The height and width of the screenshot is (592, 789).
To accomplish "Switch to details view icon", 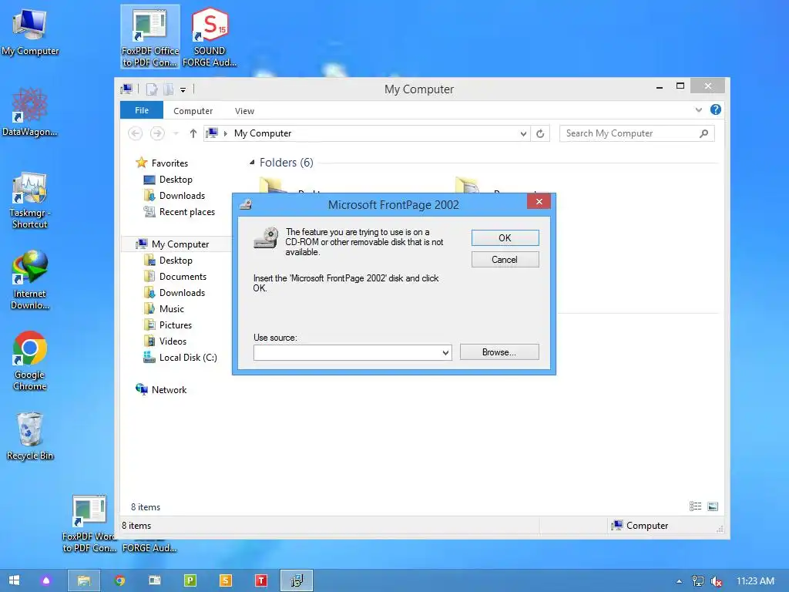I will 696,506.
